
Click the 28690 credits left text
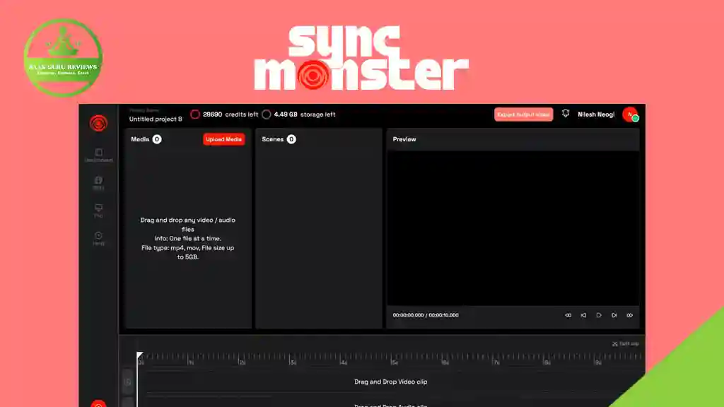click(x=230, y=114)
